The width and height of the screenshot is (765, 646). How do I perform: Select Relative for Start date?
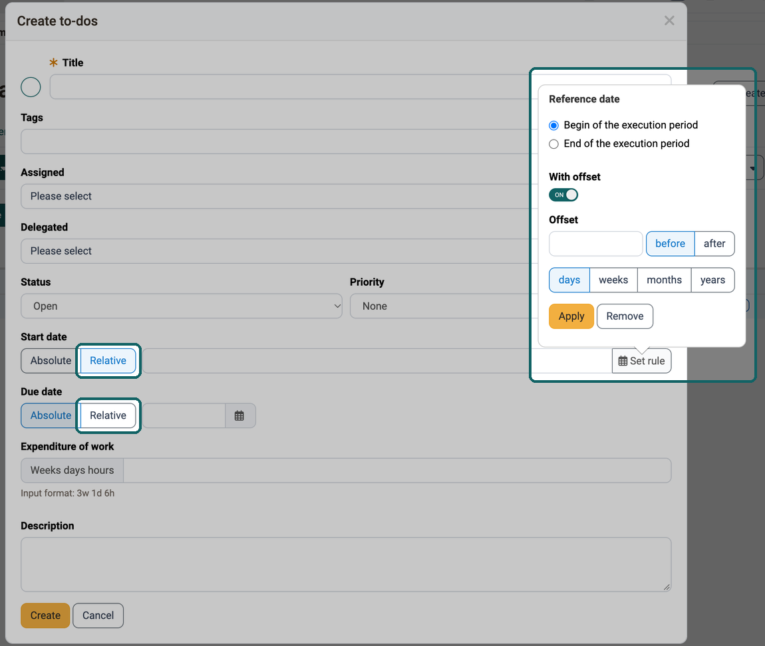108,361
